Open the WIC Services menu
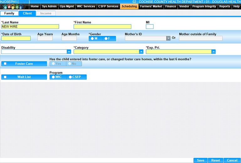The image size is (241, 163). pos(86,6)
